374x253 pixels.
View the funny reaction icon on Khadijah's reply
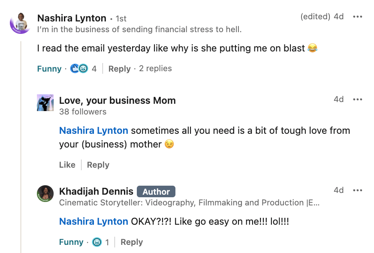(x=97, y=242)
